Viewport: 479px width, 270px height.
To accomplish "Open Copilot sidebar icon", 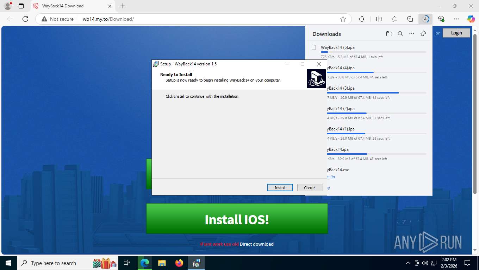I will point(471,19).
